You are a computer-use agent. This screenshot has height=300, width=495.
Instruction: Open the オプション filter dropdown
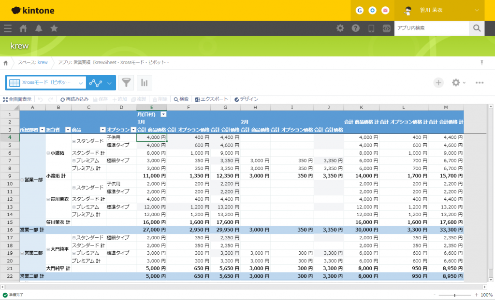coord(133,130)
